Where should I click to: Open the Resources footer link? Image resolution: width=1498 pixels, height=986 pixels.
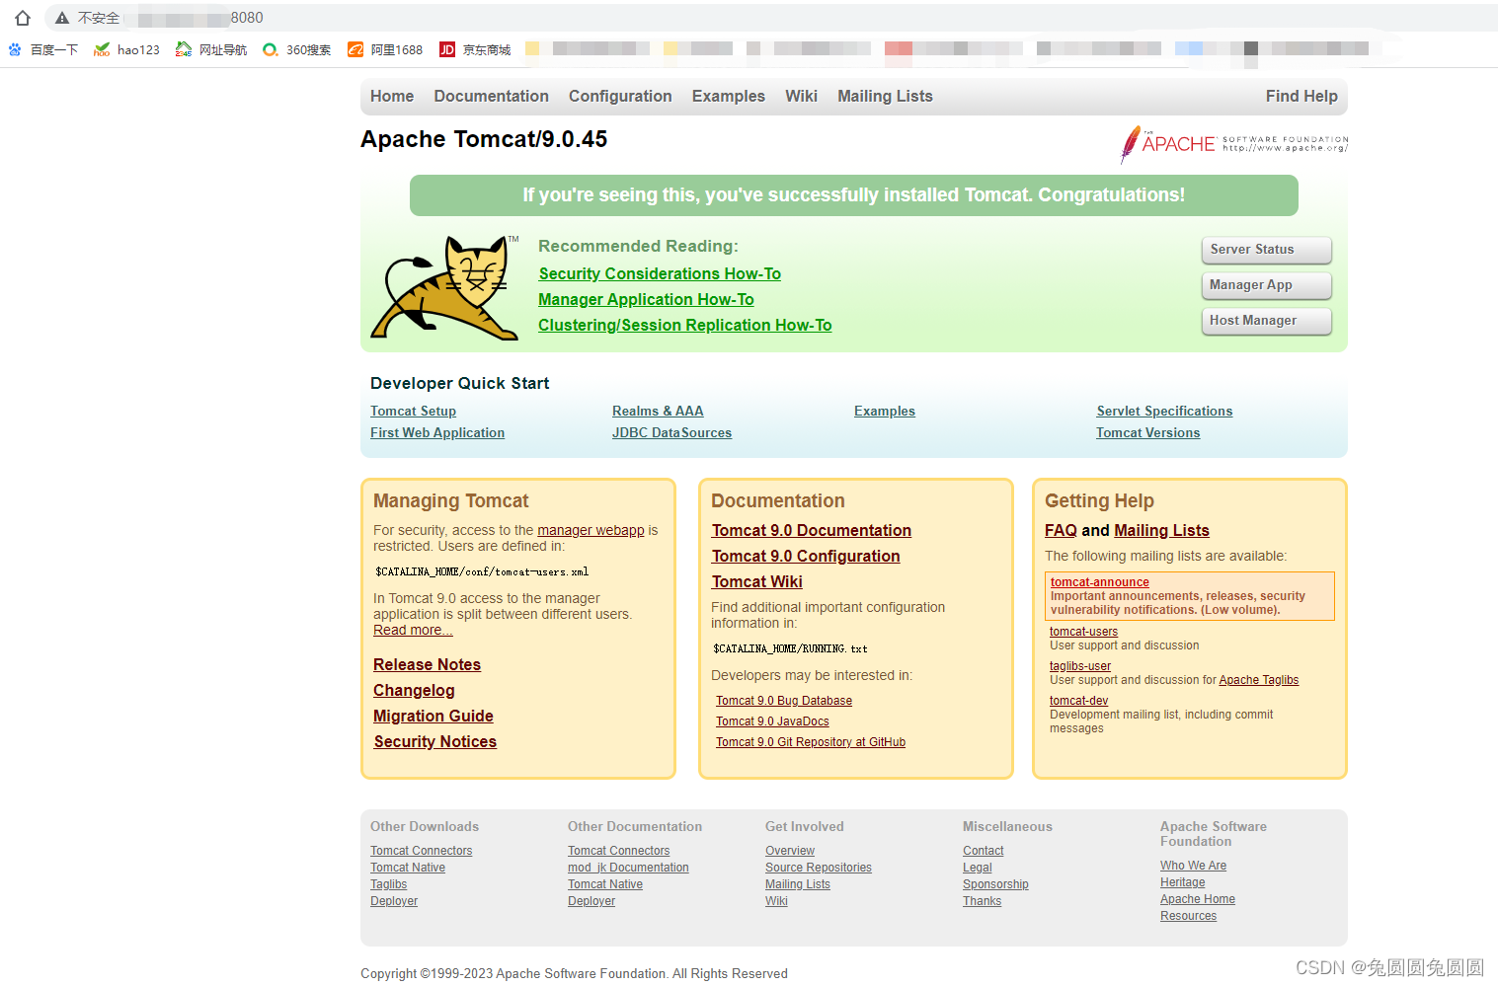tap(1188, 916)
